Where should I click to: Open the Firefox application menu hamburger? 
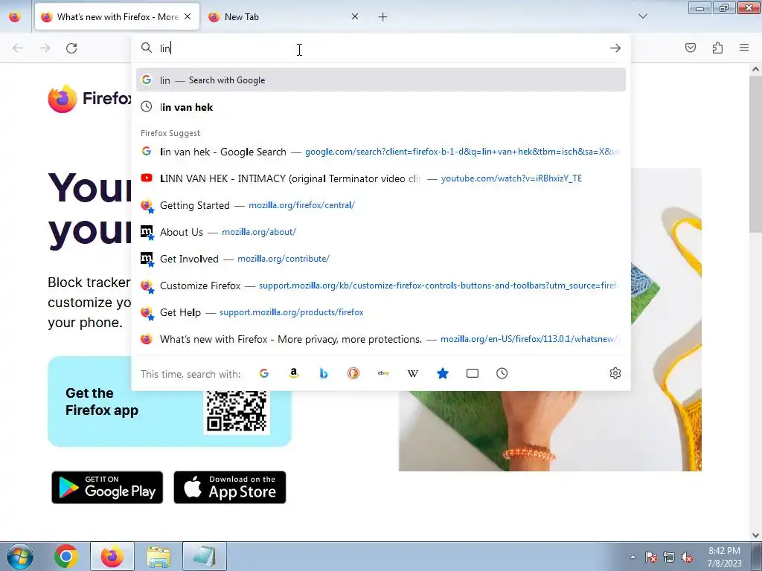(x=744, y=48)
